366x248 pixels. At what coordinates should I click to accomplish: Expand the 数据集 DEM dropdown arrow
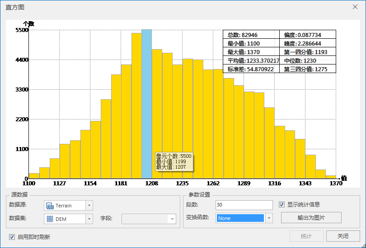(89, 219)
